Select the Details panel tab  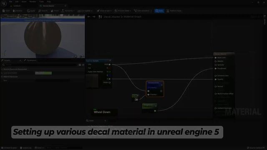[7, 60]
